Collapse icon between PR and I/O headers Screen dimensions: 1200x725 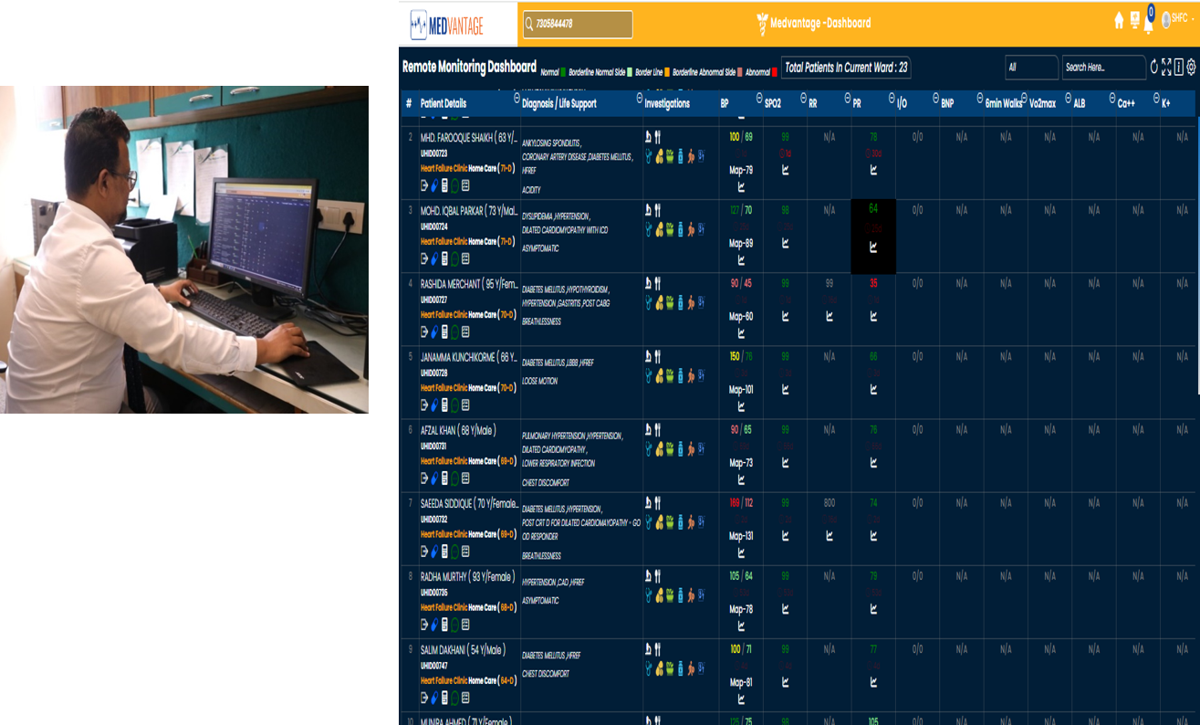click(x=892, y=98)
